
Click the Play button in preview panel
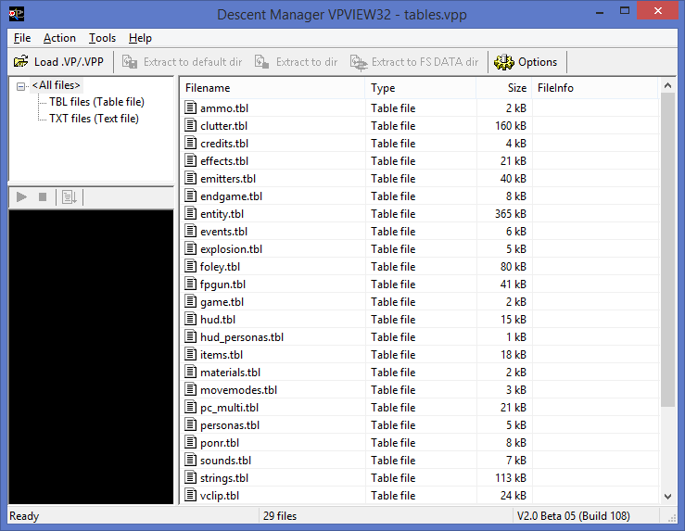21,197
